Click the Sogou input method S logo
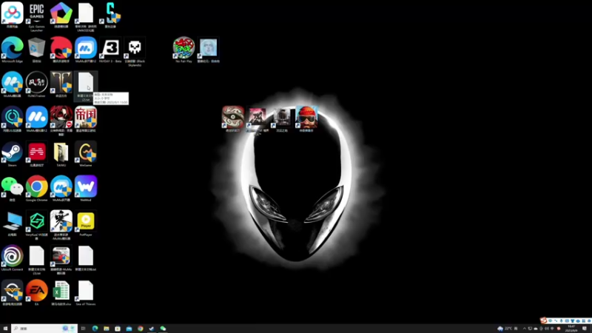Viewport: 592px width, 333px height. point(544,320)
